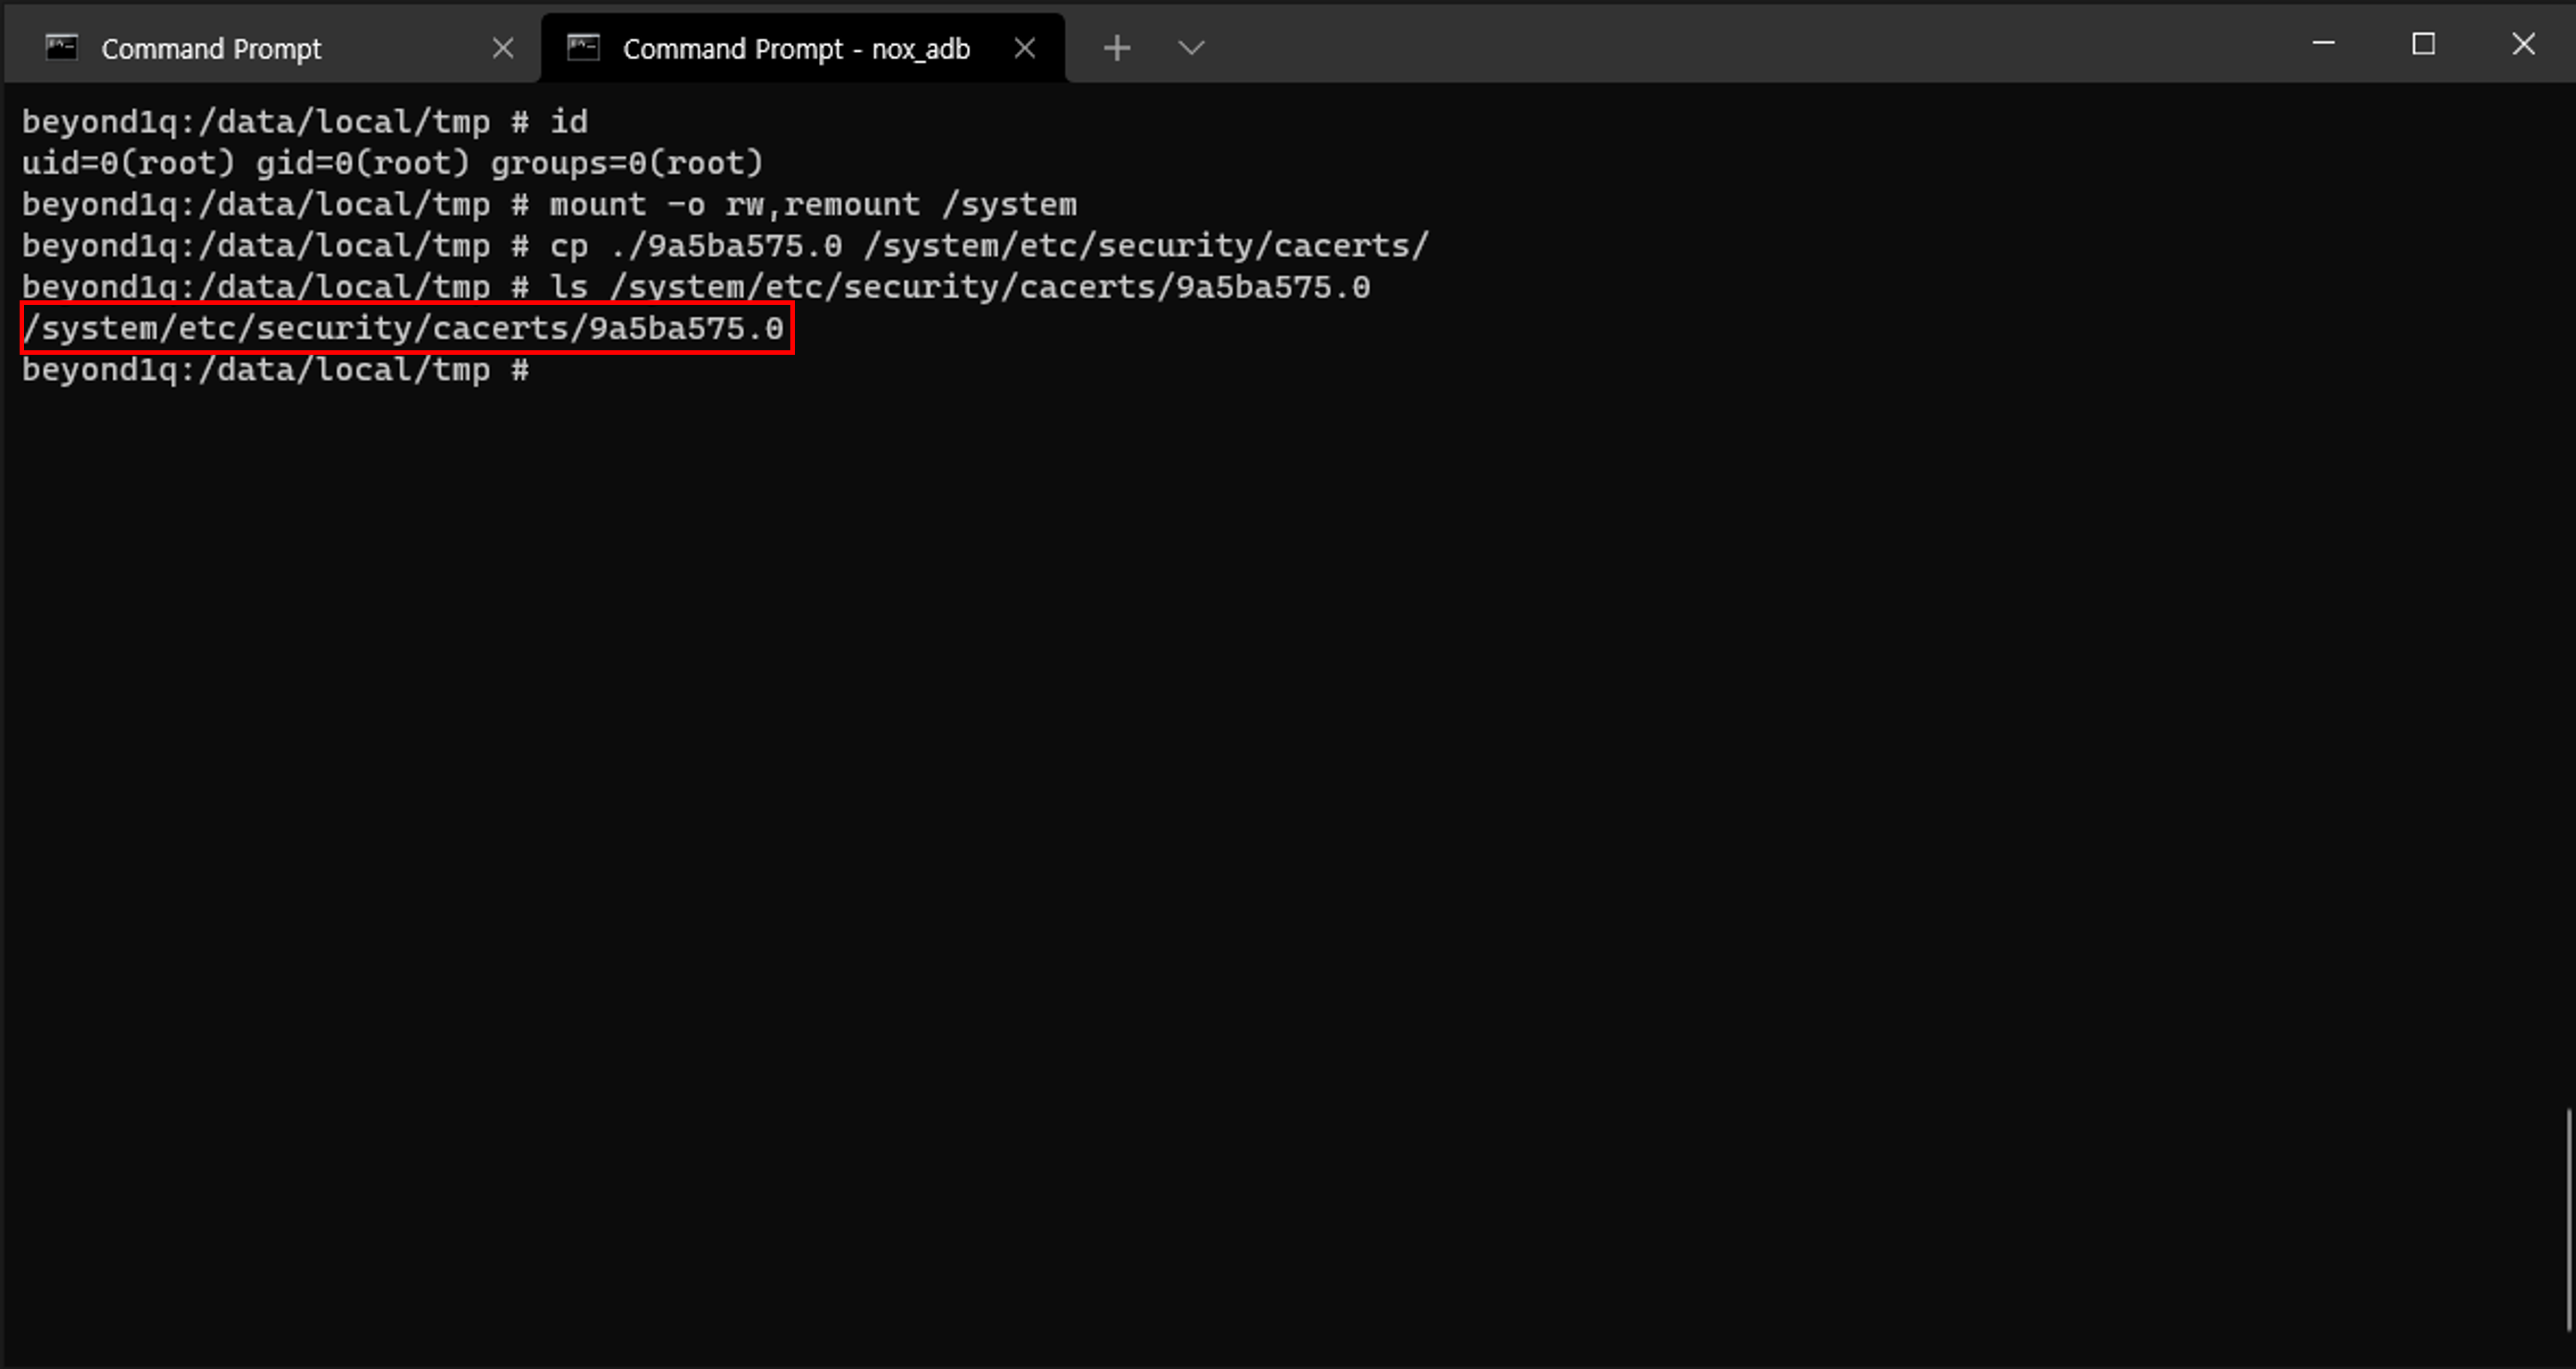Open a new tab with plus
Viewport: 2576px width, 1369px height.
(1117, 48)
